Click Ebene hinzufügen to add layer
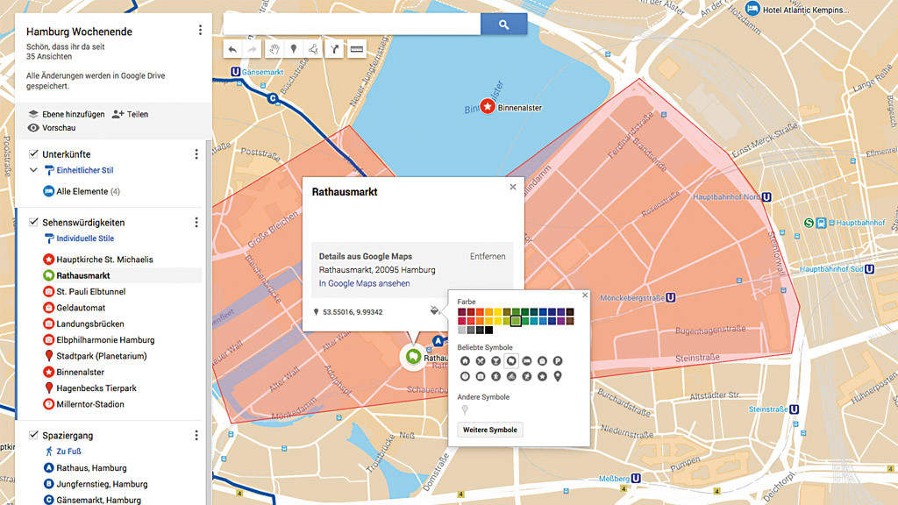The width and height of the screenshot is (898, 505). coord(66,114)
